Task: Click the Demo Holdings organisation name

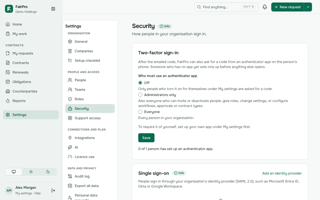Action: click(26, 12)
